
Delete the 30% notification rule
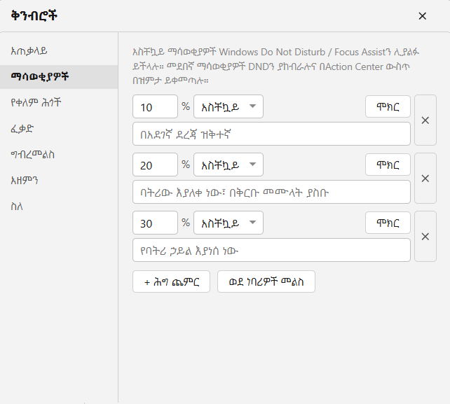click(425, 237)
